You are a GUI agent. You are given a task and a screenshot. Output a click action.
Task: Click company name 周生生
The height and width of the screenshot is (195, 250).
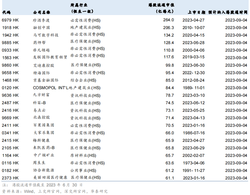(x=39, y=163)
